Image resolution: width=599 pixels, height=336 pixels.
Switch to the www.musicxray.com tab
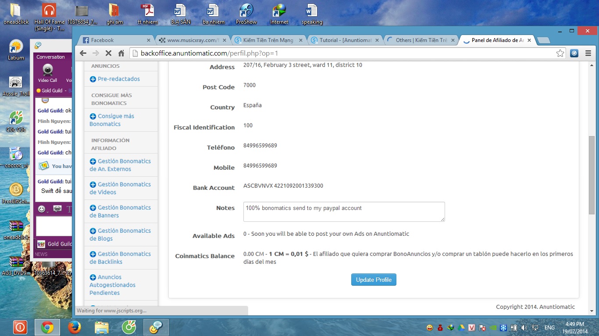(x=193, y=40)
